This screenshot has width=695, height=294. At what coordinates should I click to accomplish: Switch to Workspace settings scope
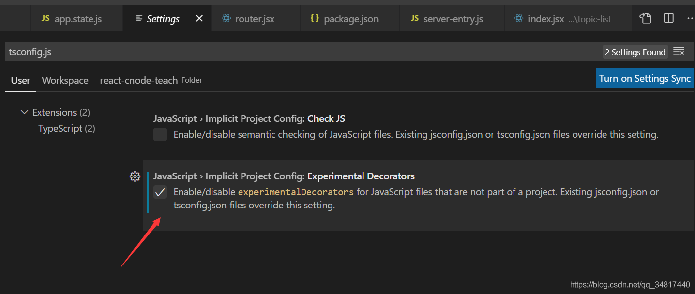coord(65,80)
